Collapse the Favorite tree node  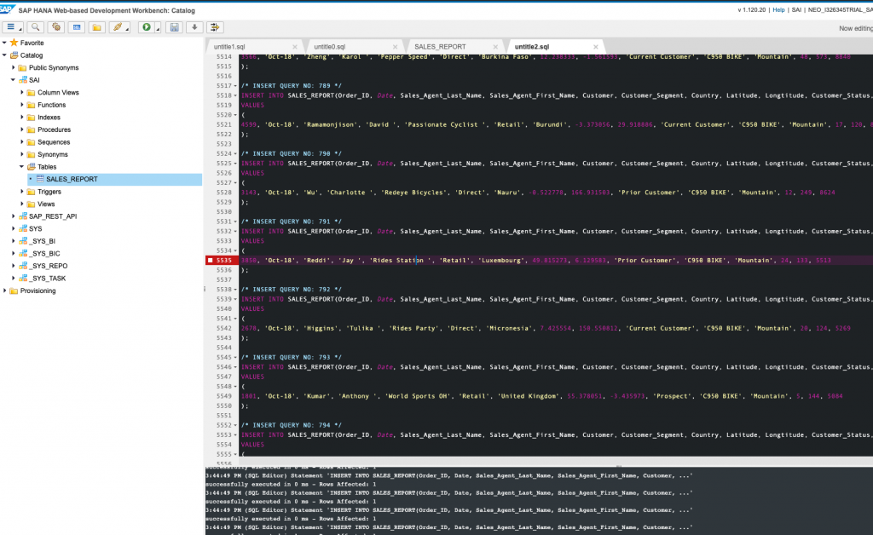(x=4, y=43)
